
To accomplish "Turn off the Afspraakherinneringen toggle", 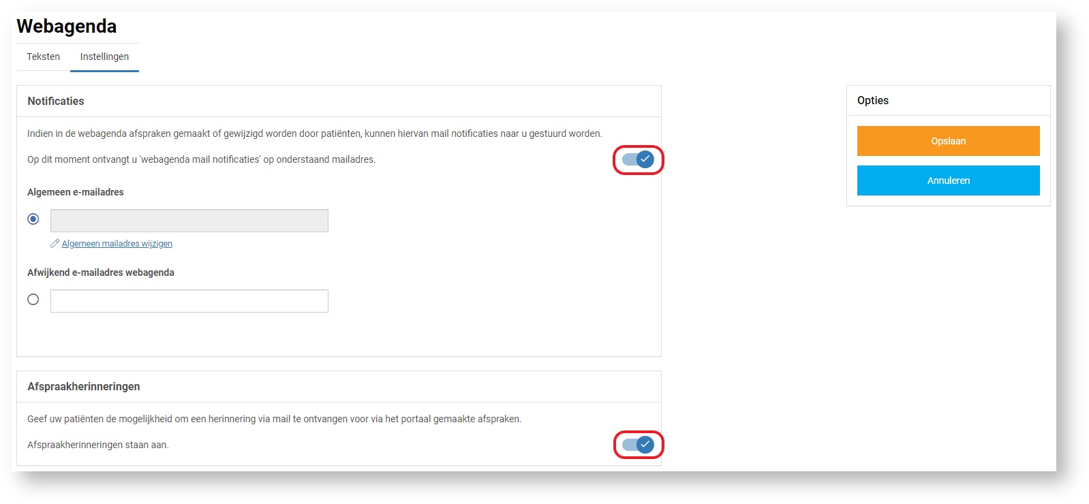I will click(x=639, y=445).
